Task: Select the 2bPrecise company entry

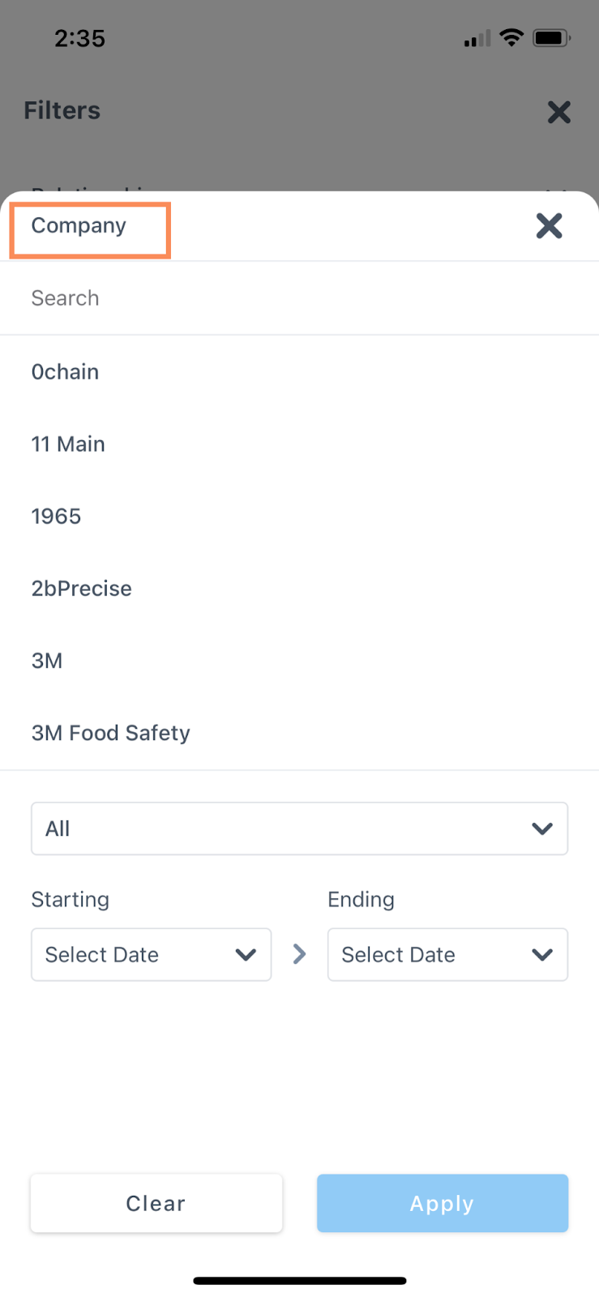Action: (x=81, y=589)
